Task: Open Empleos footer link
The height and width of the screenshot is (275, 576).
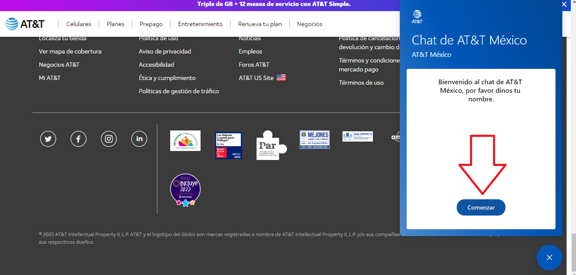Action: tap(251, 51)
